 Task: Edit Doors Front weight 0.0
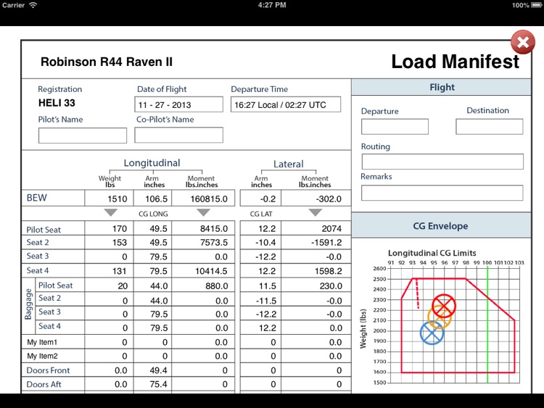[x=109, y=370]
